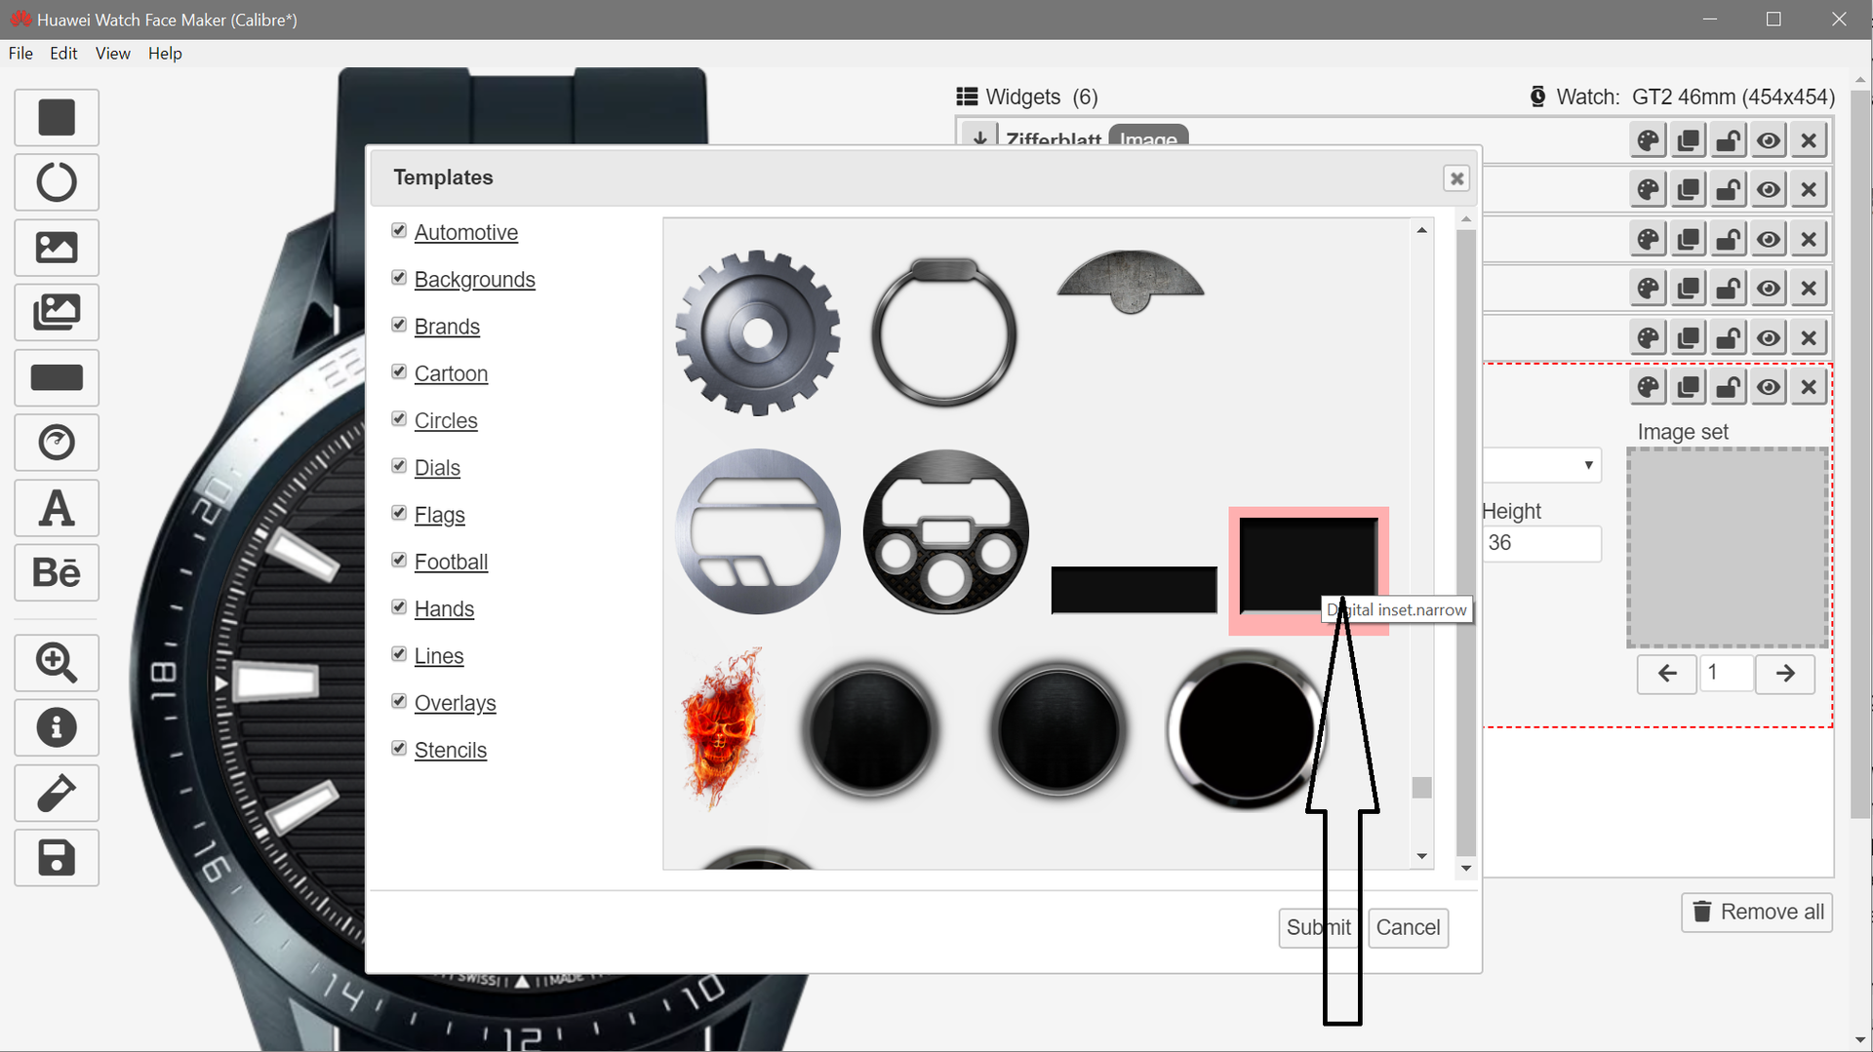Open the Help menu

tap(165, 54)
